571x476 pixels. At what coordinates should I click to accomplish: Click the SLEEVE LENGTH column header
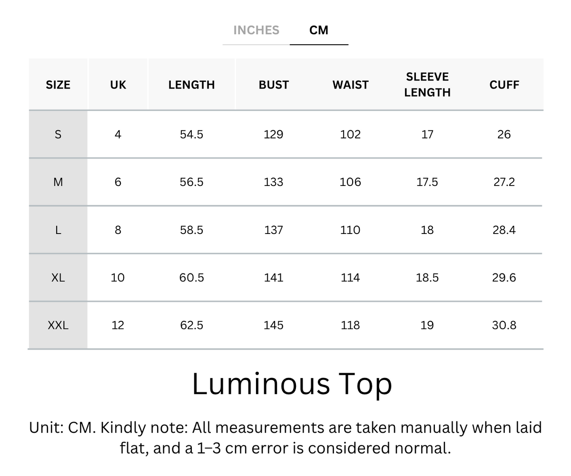pyautogui.click(x=427, y=85)
